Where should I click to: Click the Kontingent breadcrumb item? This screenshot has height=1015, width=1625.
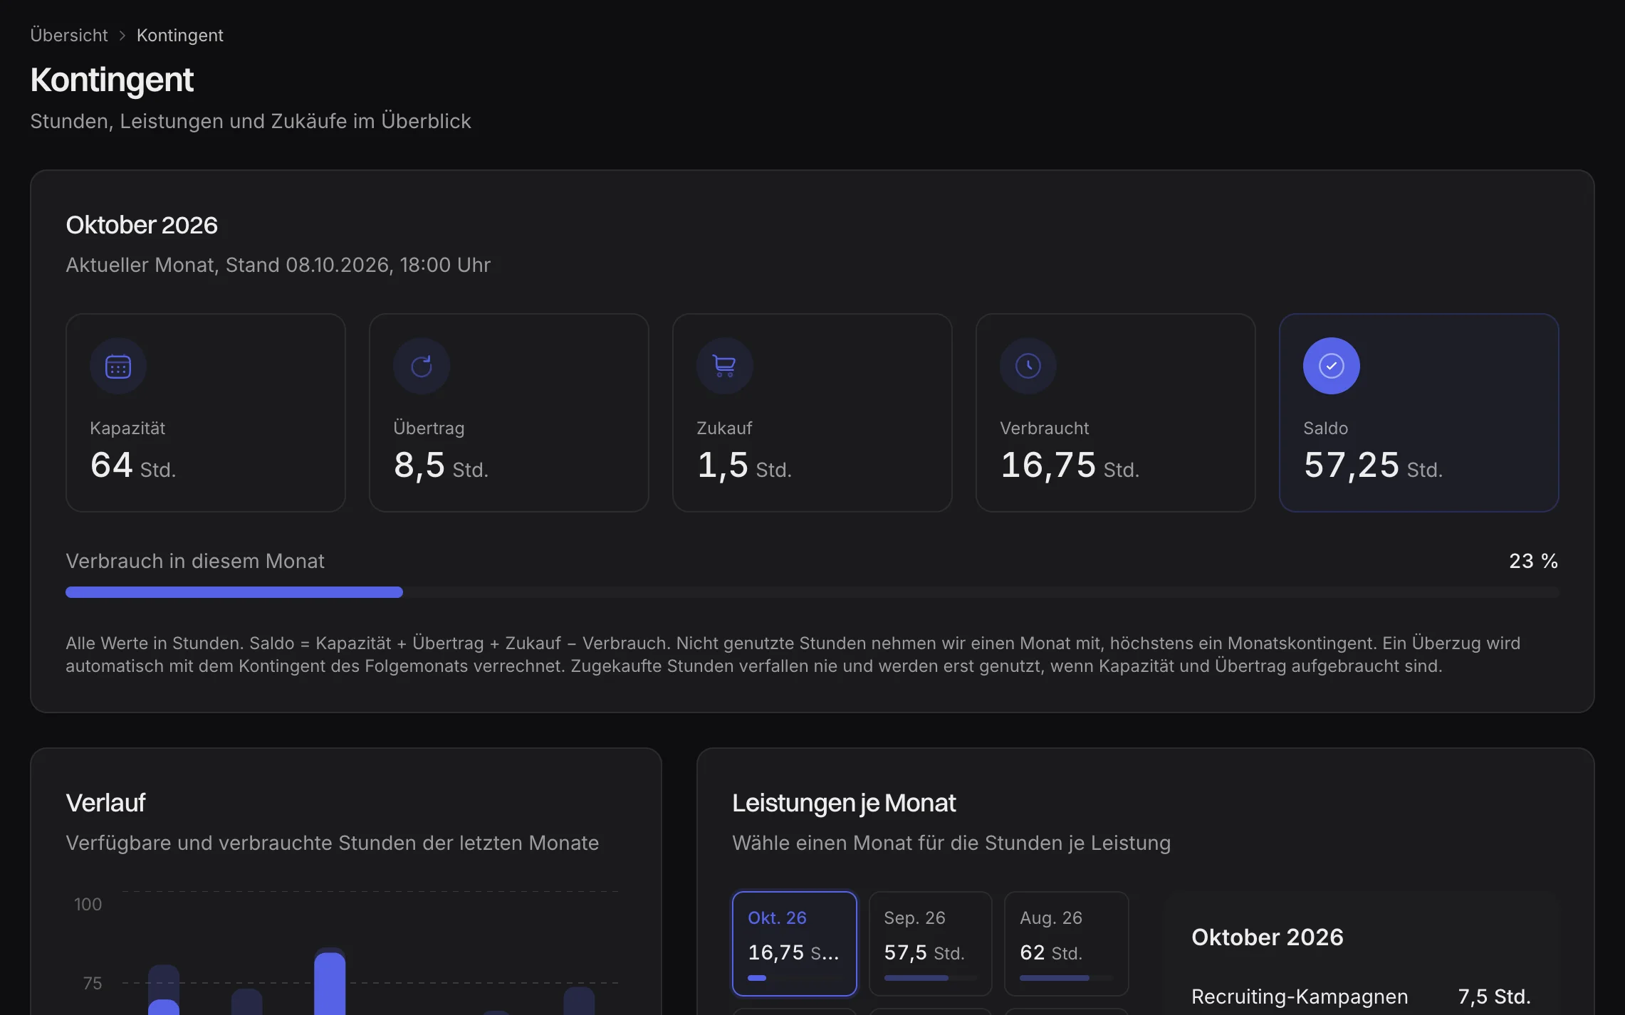(180, 36)
